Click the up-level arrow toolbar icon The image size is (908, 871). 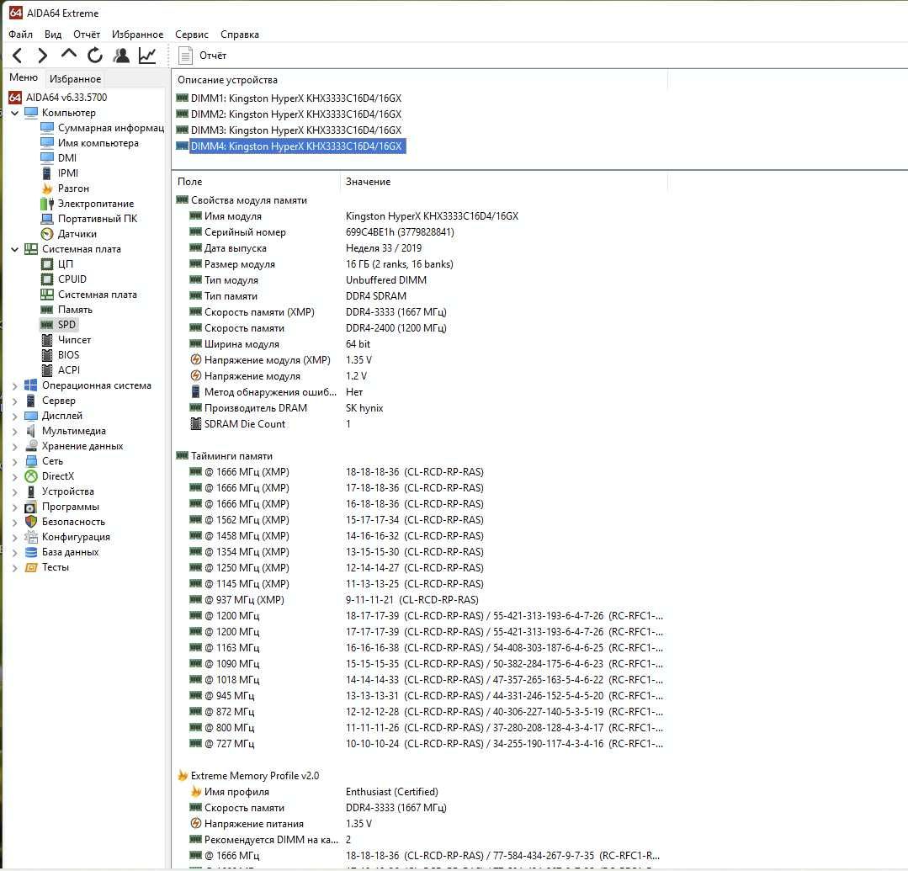(x=69, y=55)
